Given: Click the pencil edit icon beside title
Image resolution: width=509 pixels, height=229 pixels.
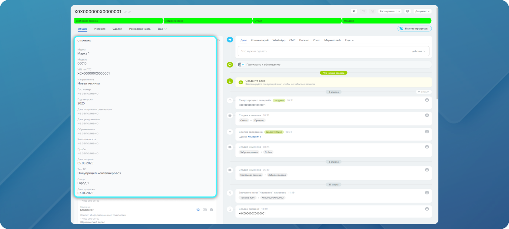Looking at the screenshot, I should coord(125,12).
